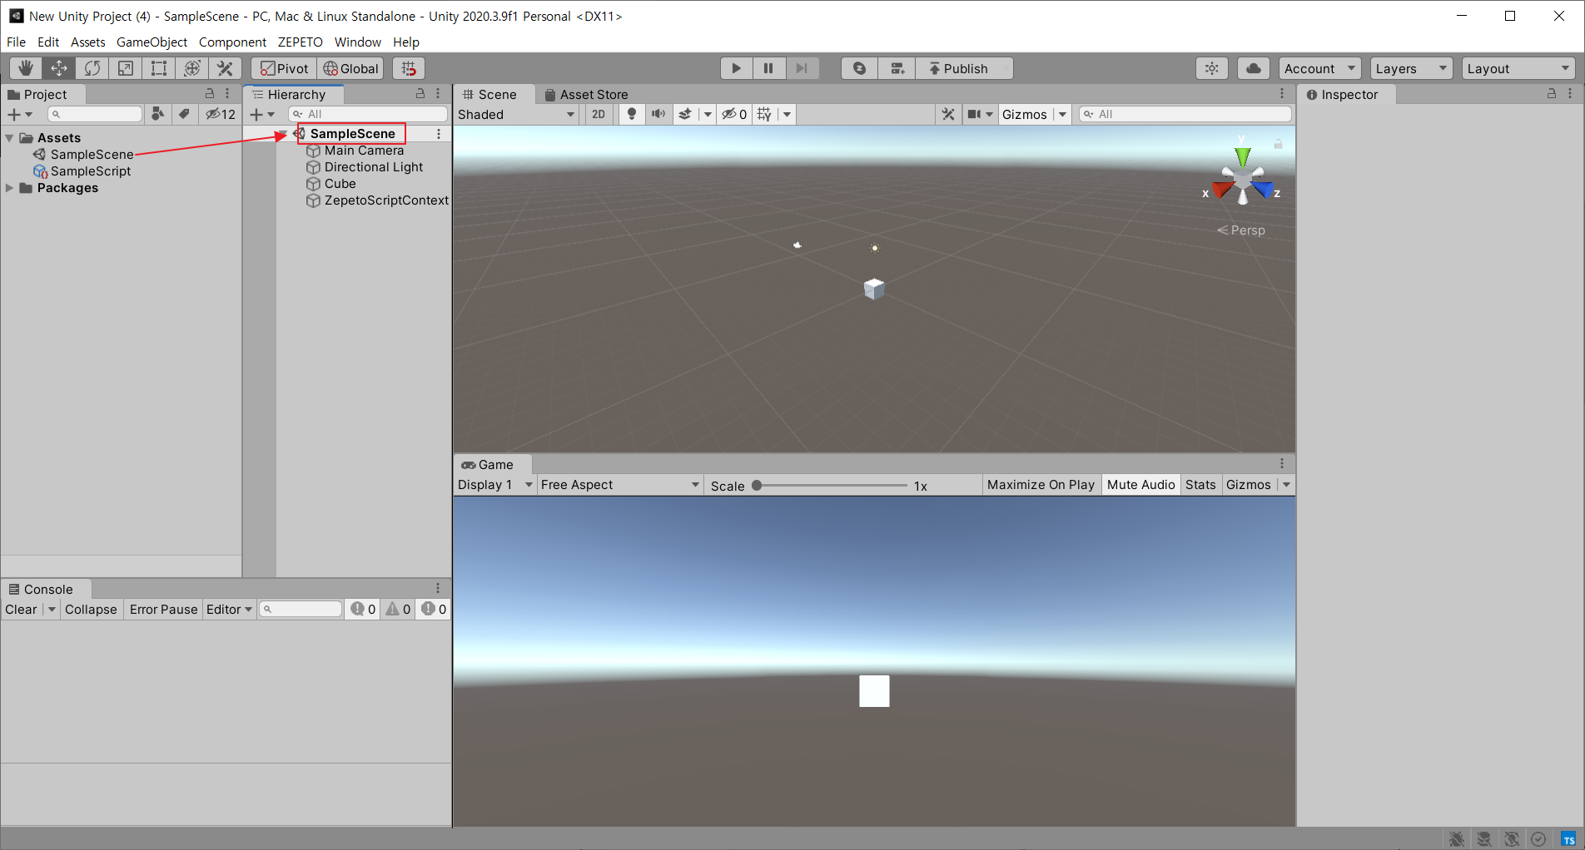This screenshot has height=850, width=1585.
Task: Click the Project panel add (+) button
Action: 14,114
